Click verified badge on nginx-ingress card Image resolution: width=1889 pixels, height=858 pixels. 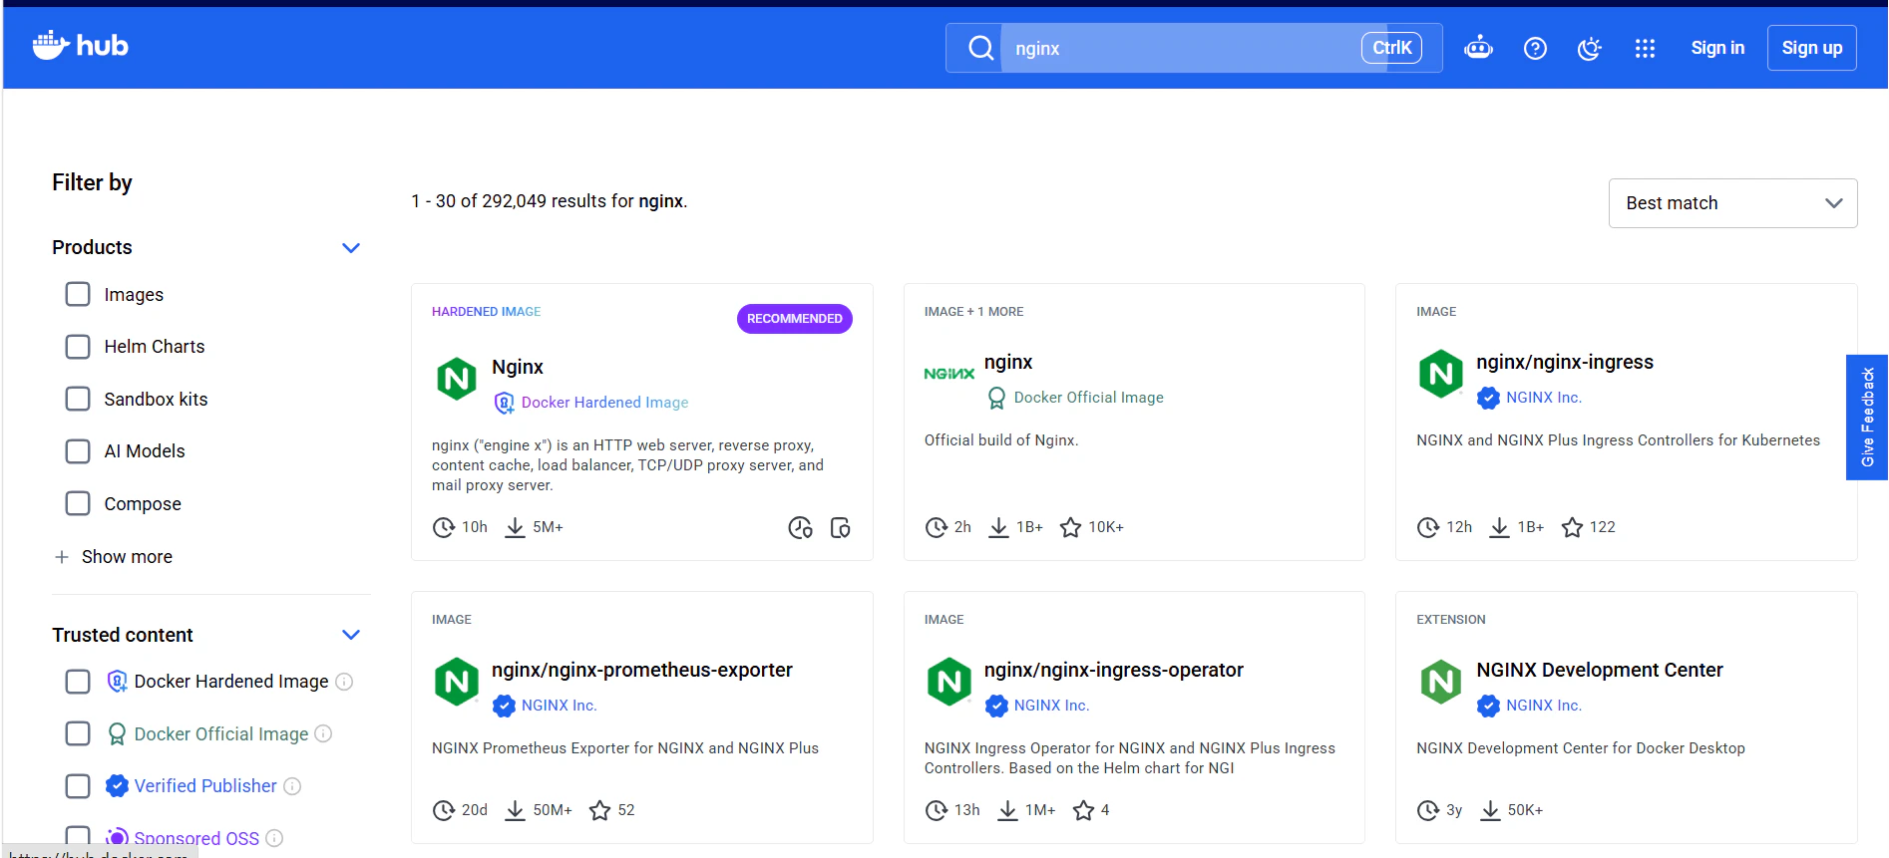[1488, 398]
